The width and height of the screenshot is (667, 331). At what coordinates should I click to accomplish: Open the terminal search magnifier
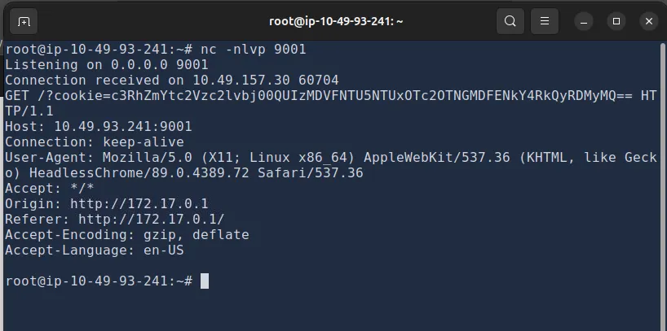pyautogui.click(x=510, y=21)
